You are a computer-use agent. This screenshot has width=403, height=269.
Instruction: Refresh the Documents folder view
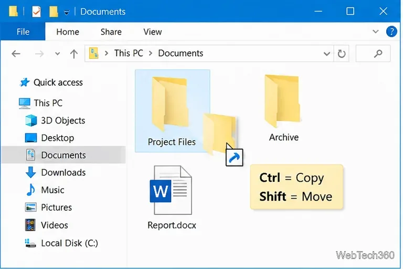(x=341, y=54)
